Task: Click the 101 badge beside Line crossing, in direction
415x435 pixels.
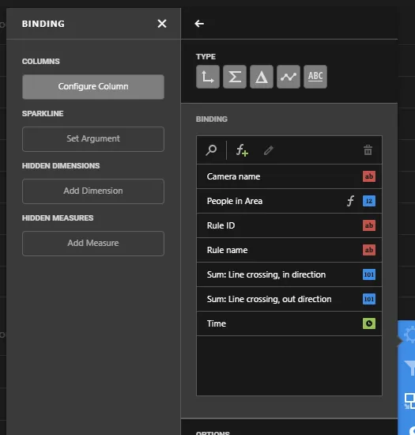Action: [x=369, y=274]
